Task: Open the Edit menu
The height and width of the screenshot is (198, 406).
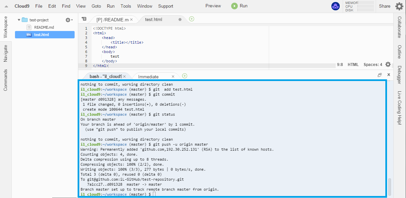Action: [x=52, y=6]
